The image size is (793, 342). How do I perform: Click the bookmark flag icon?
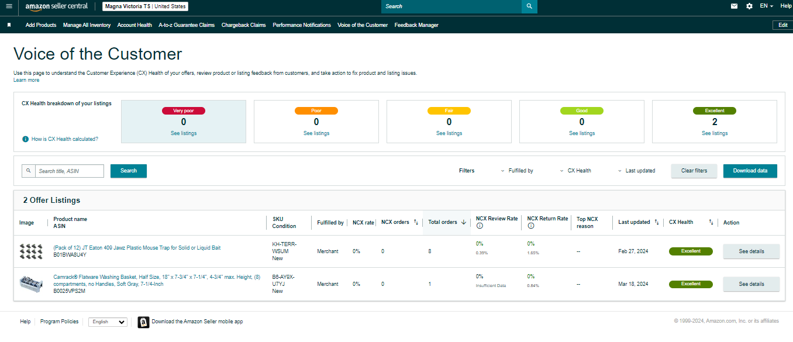click(x=9, y=25)
